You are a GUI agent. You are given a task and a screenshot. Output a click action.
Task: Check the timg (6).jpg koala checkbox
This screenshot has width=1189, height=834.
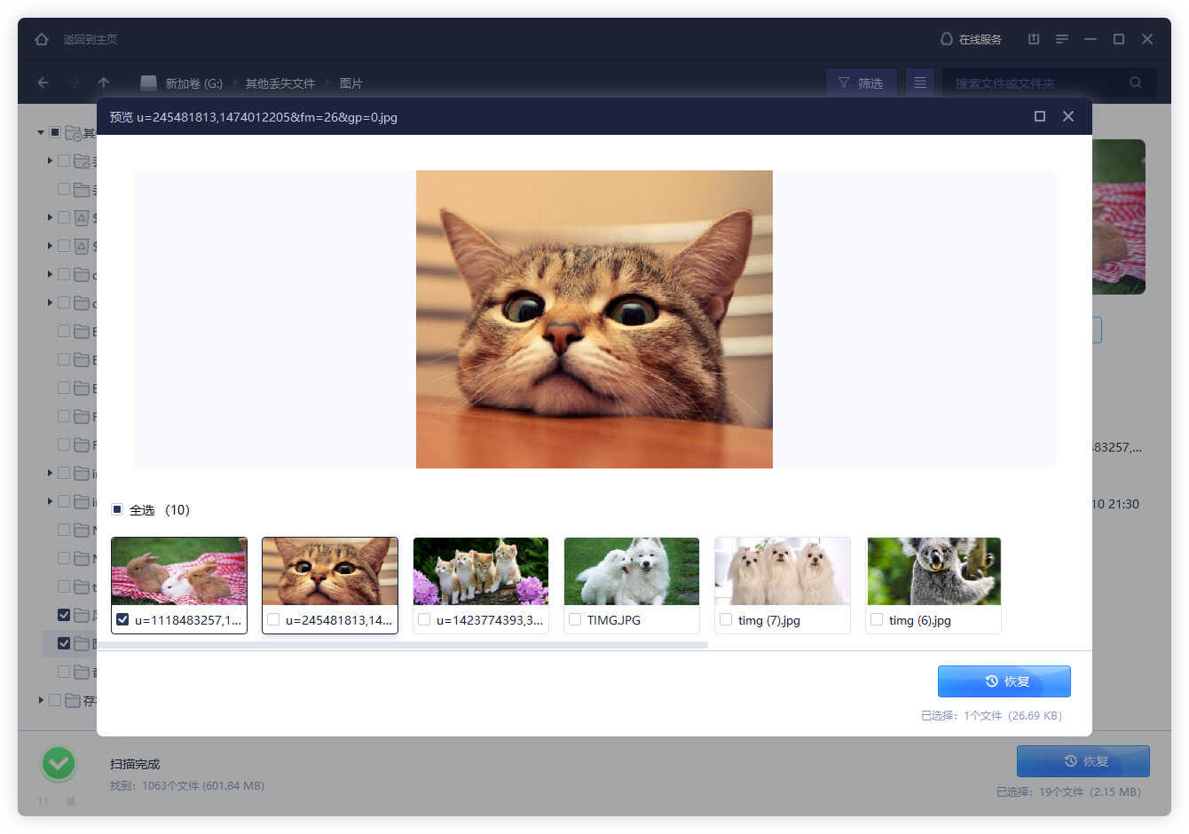877,619
